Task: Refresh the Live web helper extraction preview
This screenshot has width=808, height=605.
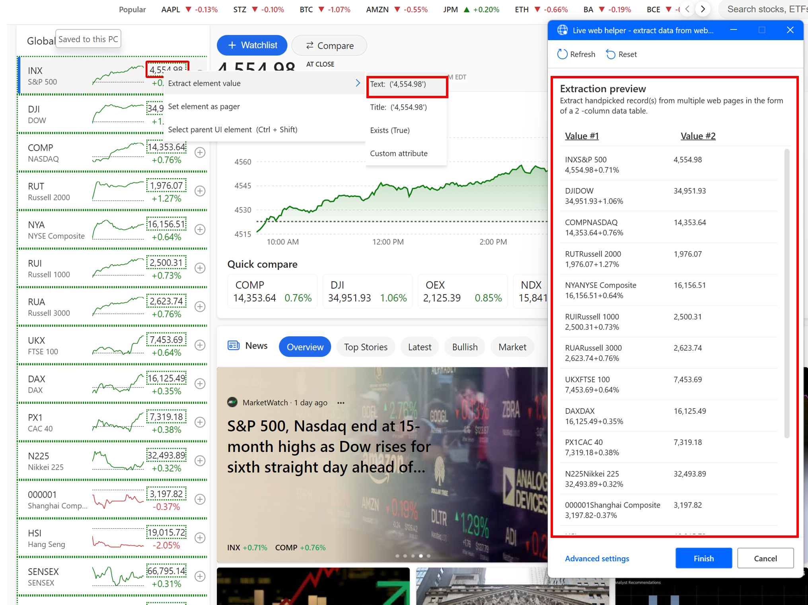Action: (x=576, y=54)
